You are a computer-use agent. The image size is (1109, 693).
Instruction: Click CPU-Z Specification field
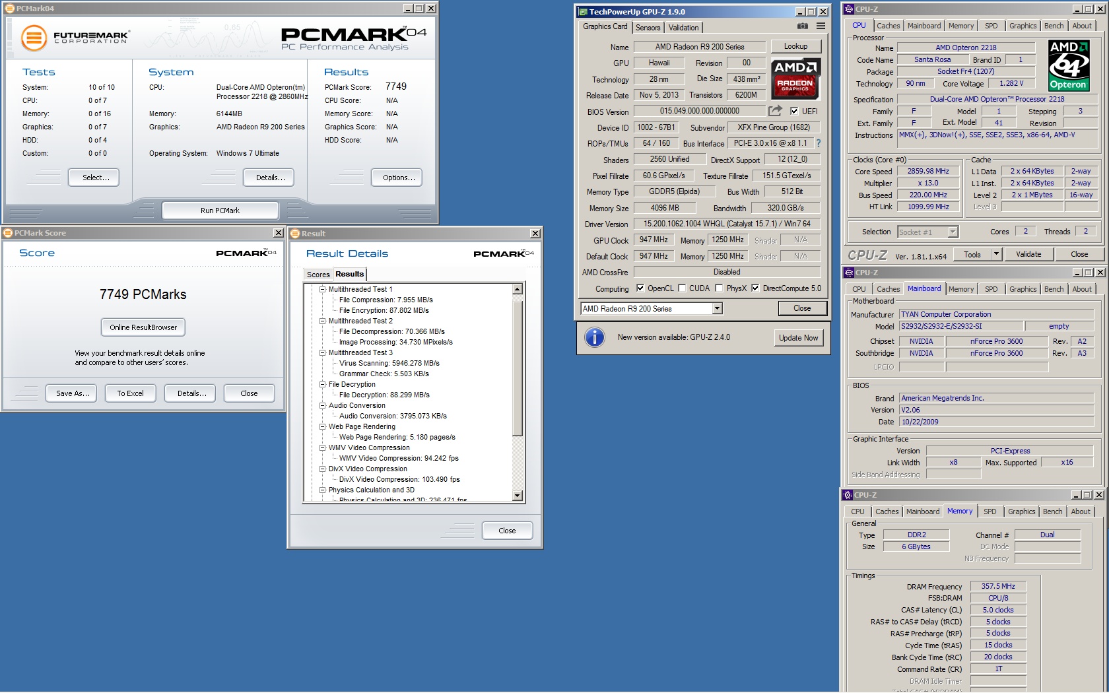point(997,99)
